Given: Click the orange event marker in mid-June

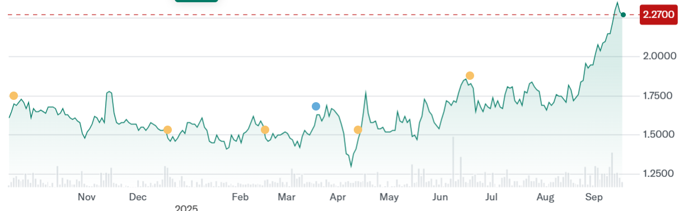Looking at the screenshot, I should [x=470, y=75].
